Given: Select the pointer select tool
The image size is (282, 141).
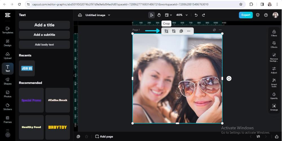Looking at the screenshot, I should tap(152, 15).
